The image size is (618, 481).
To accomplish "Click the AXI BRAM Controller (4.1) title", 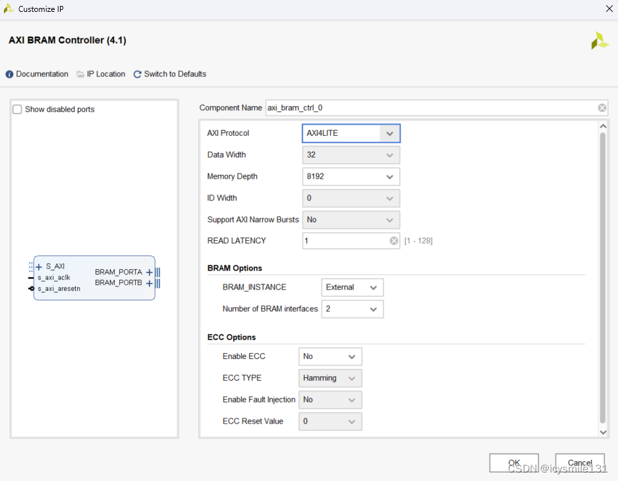I will tap(67, 40).
